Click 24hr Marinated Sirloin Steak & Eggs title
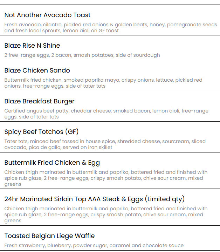The height and width of the screenshot is (252, 220). click(95, 199)
